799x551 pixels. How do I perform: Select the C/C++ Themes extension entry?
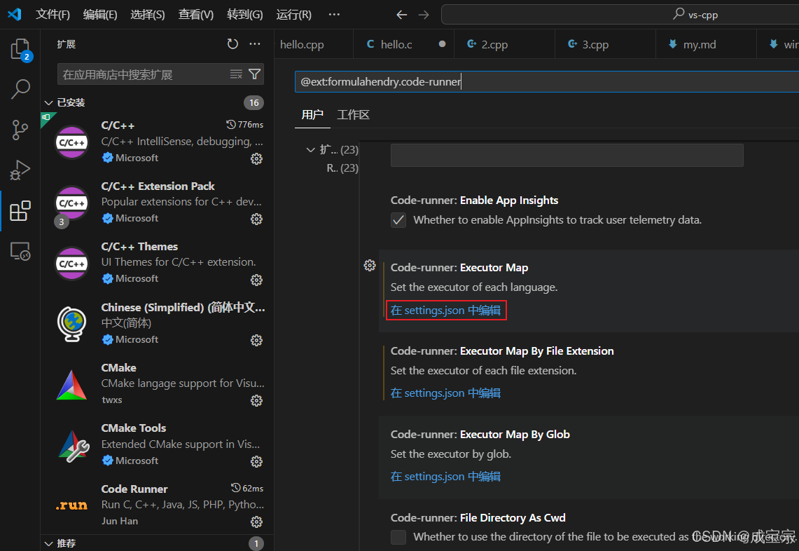[x=157, y=264]
